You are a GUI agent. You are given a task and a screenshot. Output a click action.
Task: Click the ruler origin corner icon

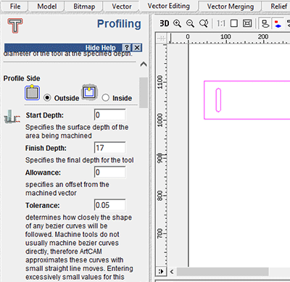(161, 38)
